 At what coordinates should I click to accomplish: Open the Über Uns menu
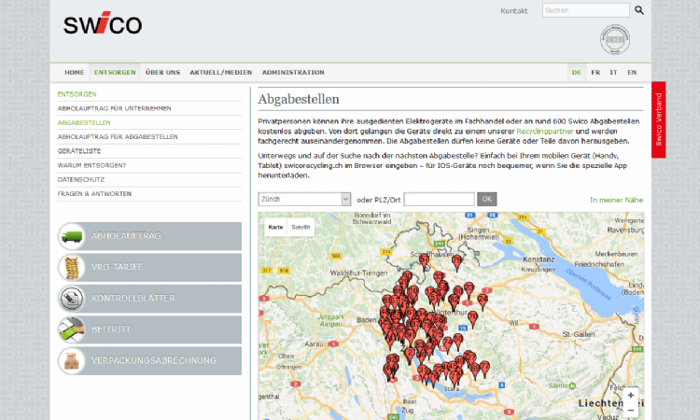pos(162,72)
